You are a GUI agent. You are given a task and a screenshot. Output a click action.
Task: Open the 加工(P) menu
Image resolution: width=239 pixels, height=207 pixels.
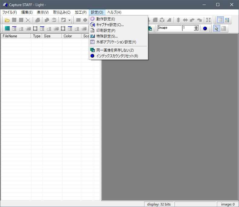coord(81,12)
